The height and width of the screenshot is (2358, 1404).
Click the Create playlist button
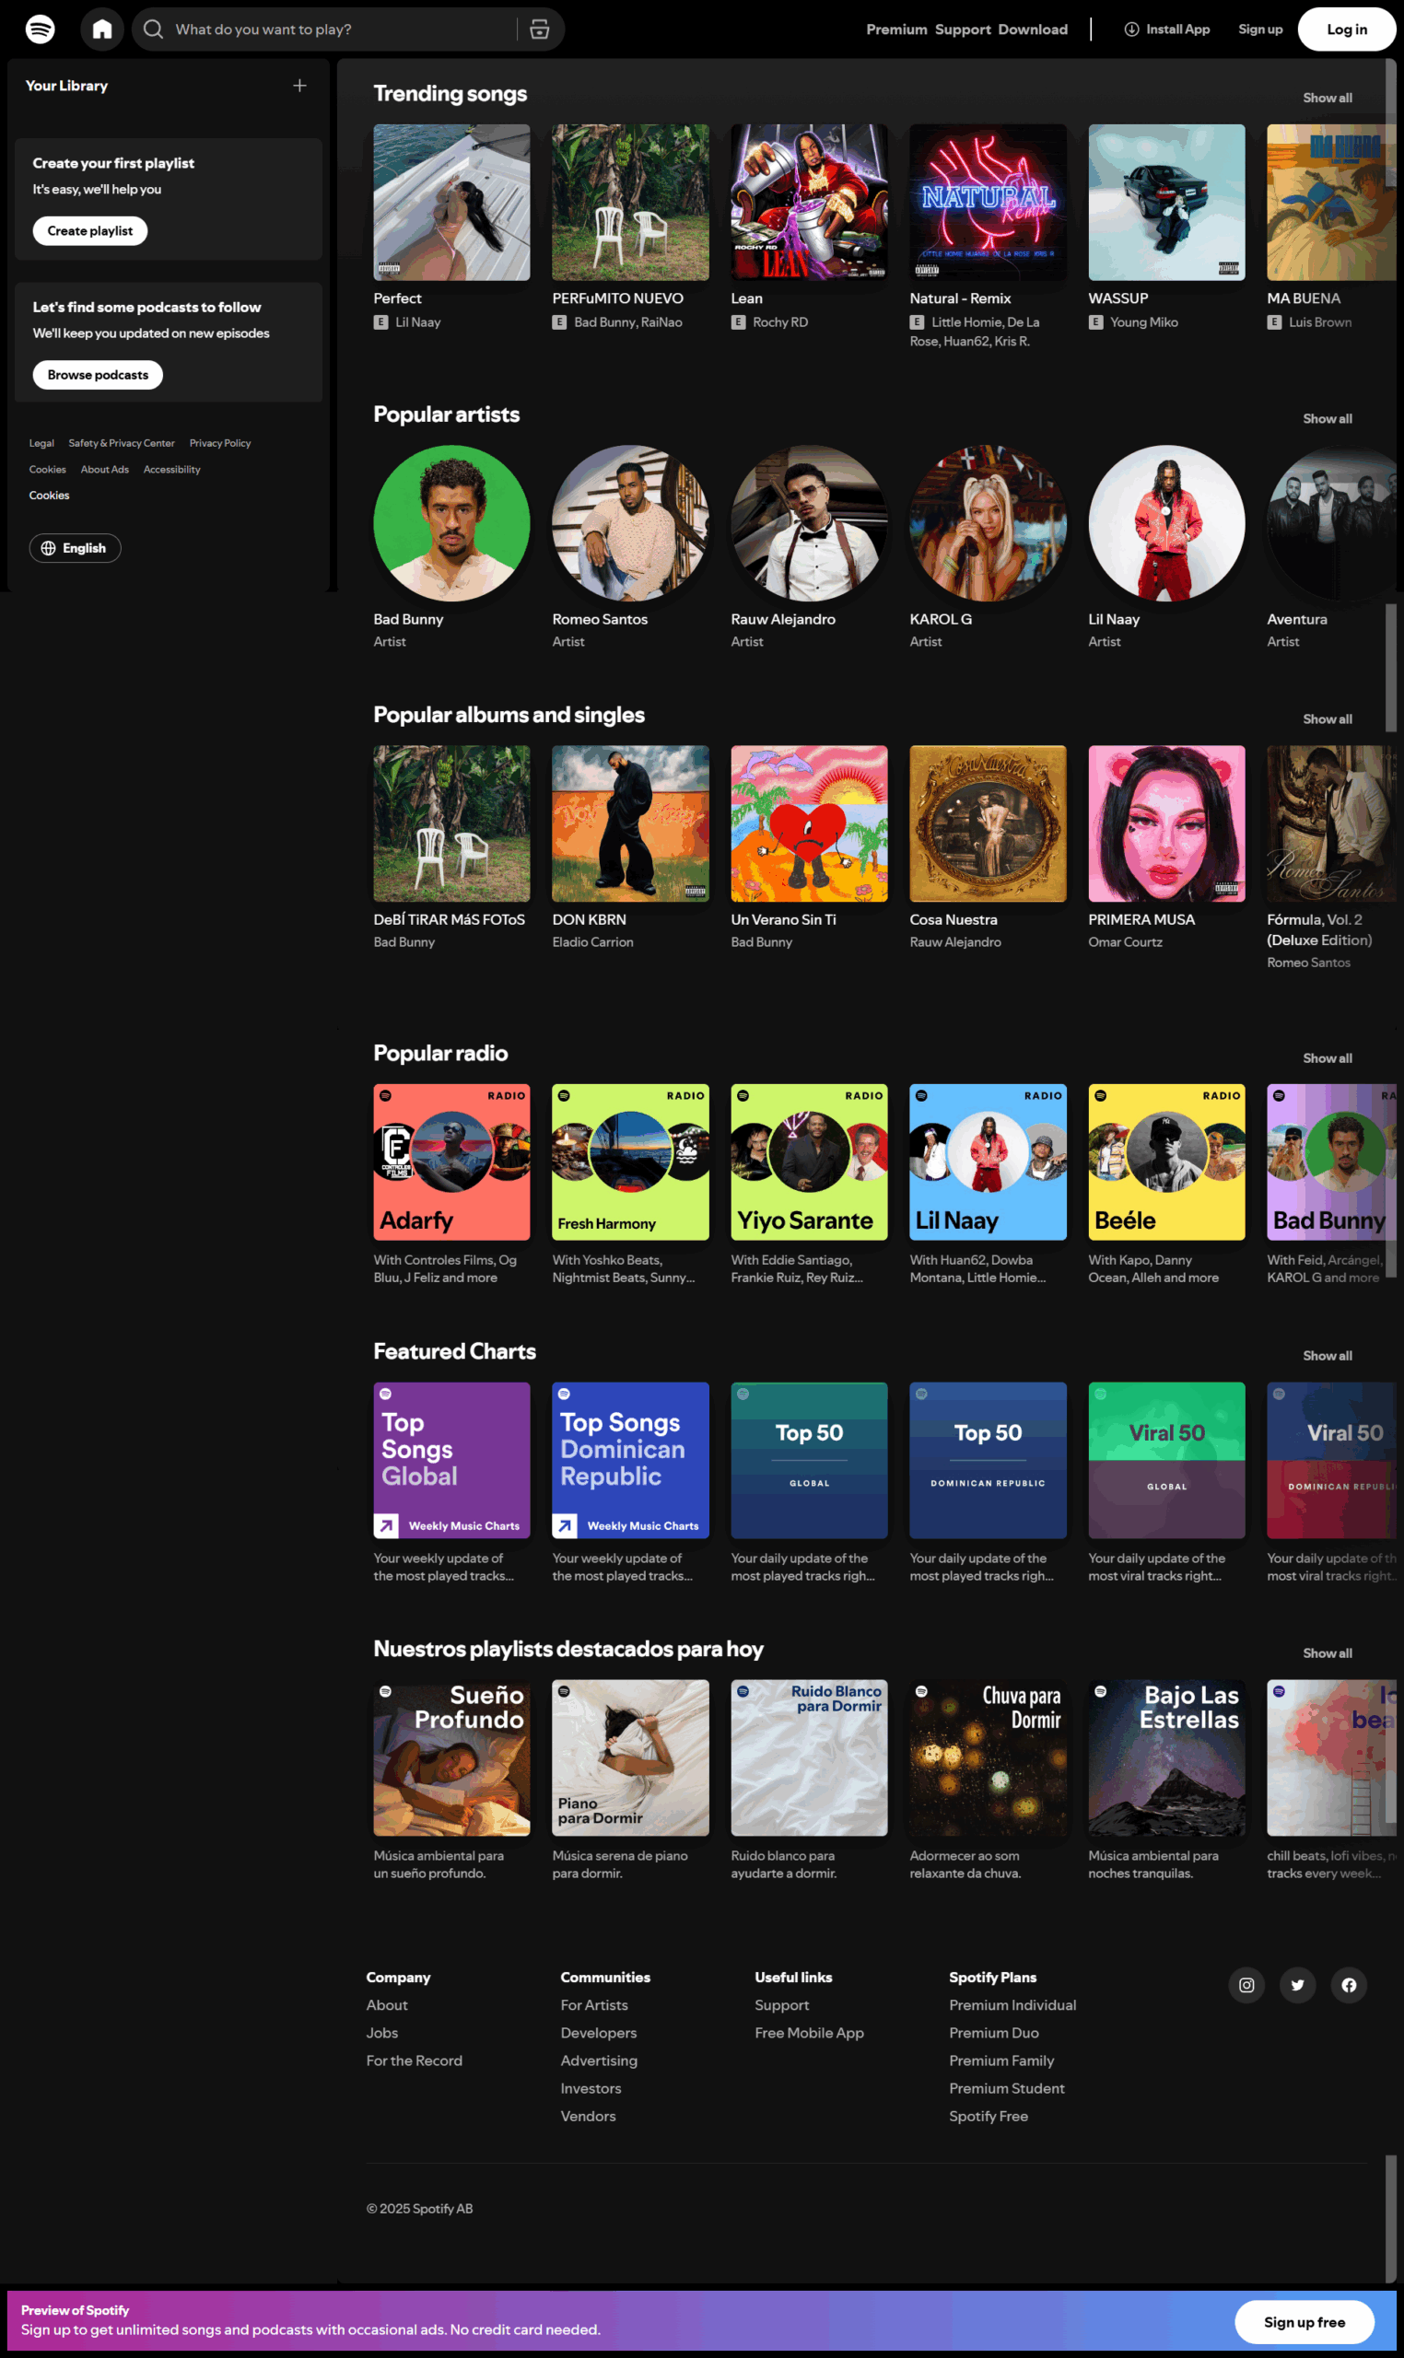[x=90, y=231]
